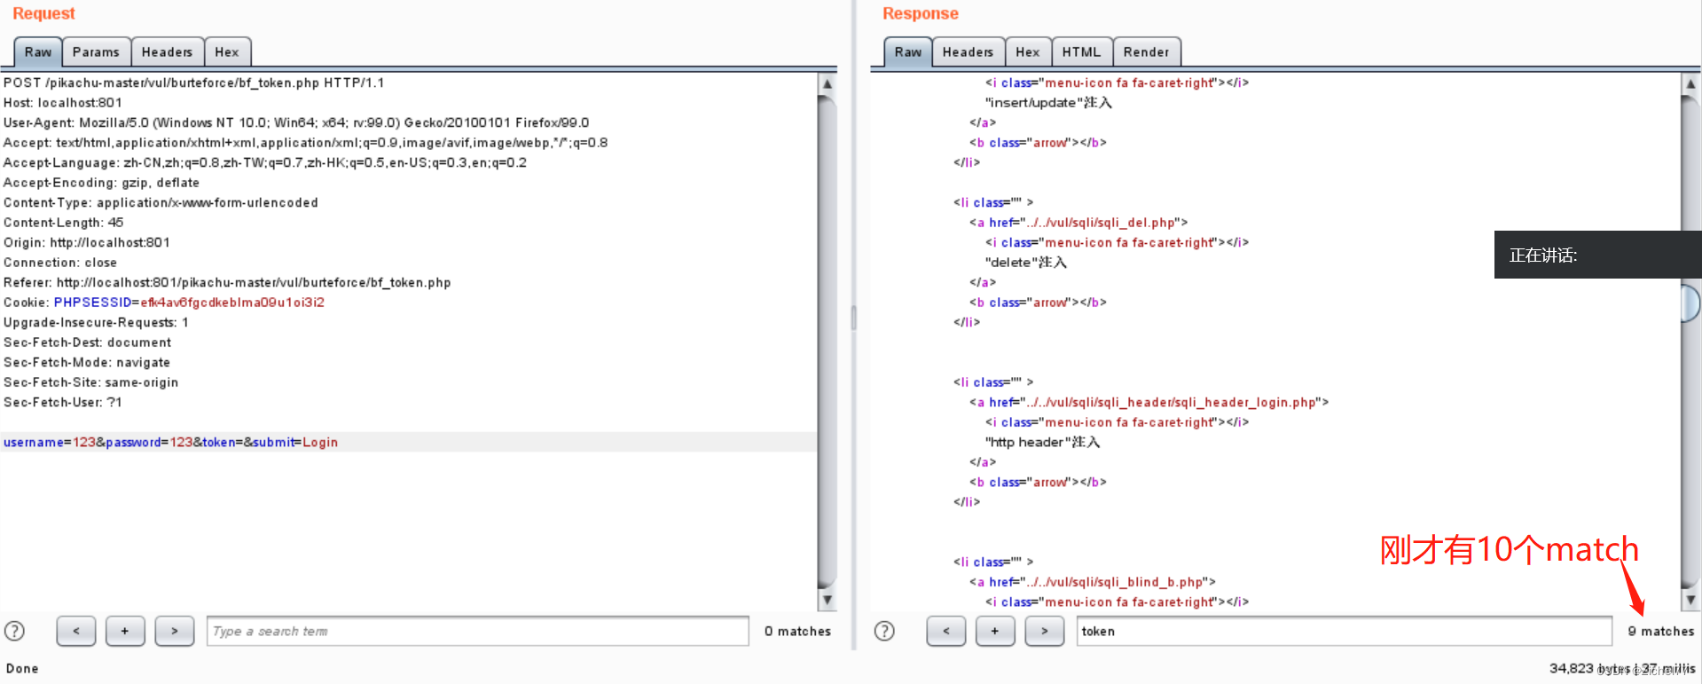This screenshot has height=684, width=1702.
Task: Open the Request Hex tab
Action: point(227,52)
